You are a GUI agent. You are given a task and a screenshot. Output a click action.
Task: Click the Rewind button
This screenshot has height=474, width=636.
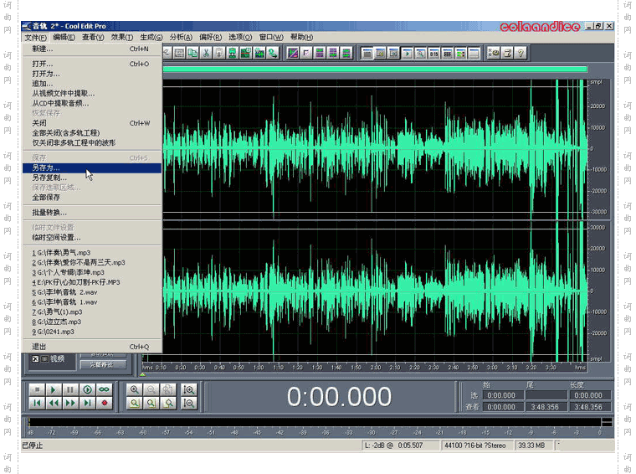pos(53,403)
